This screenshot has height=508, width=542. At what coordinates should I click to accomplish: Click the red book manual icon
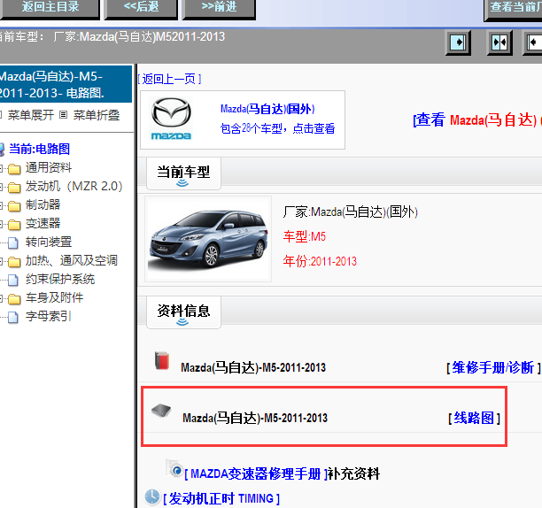click(161, 360)
